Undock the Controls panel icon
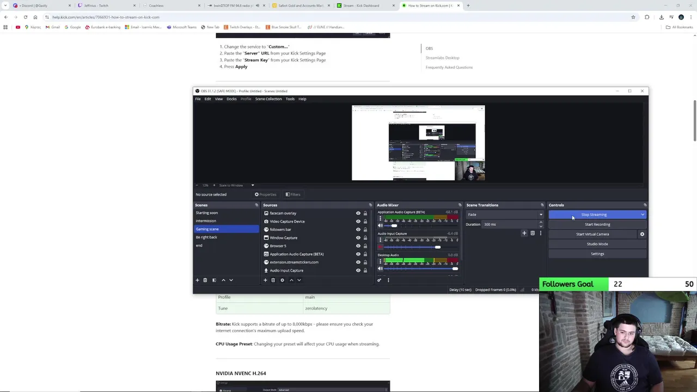 coord(645,205)
